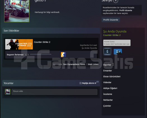Click the blue 1+ badge icon

[118, 52]
